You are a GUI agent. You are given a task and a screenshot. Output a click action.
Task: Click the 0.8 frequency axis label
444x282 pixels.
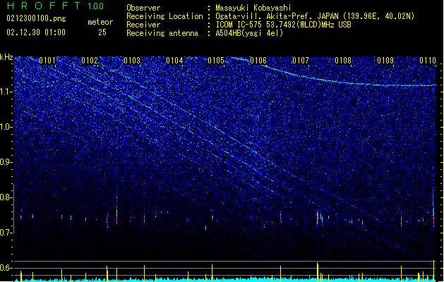pyautogui.click(x=6, y=197)
